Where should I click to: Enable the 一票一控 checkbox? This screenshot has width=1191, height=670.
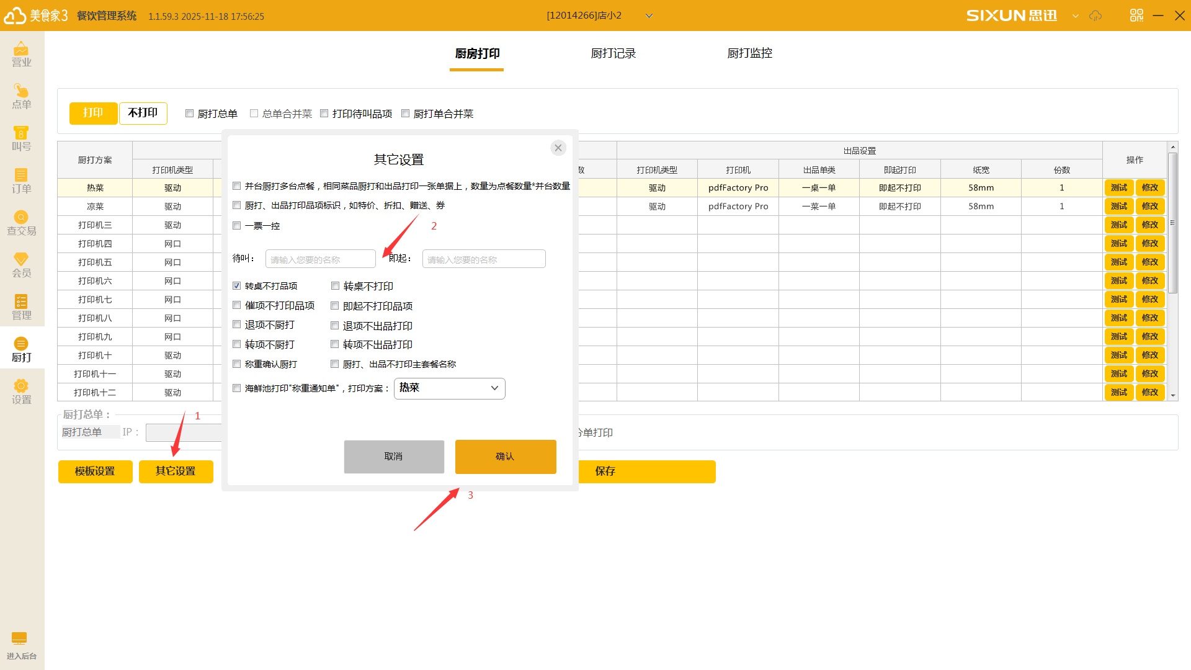pyautogui.click(x=237, y=226)
